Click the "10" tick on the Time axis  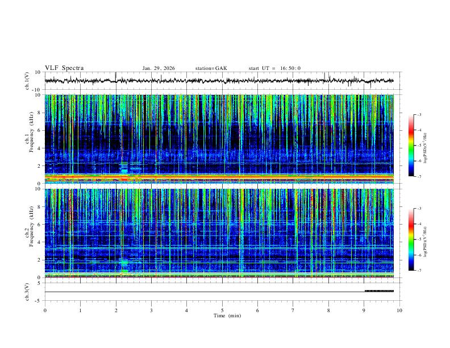(x=399, y=310)
